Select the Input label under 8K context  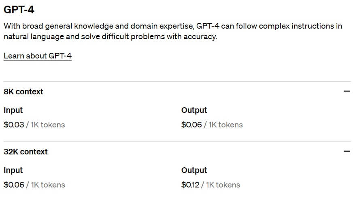[13, 110]
